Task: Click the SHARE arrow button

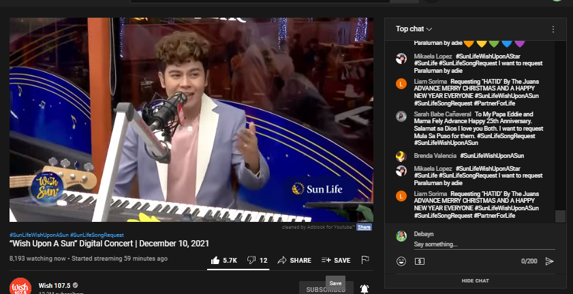Action: pyautogui.click(x=294, y=261)
